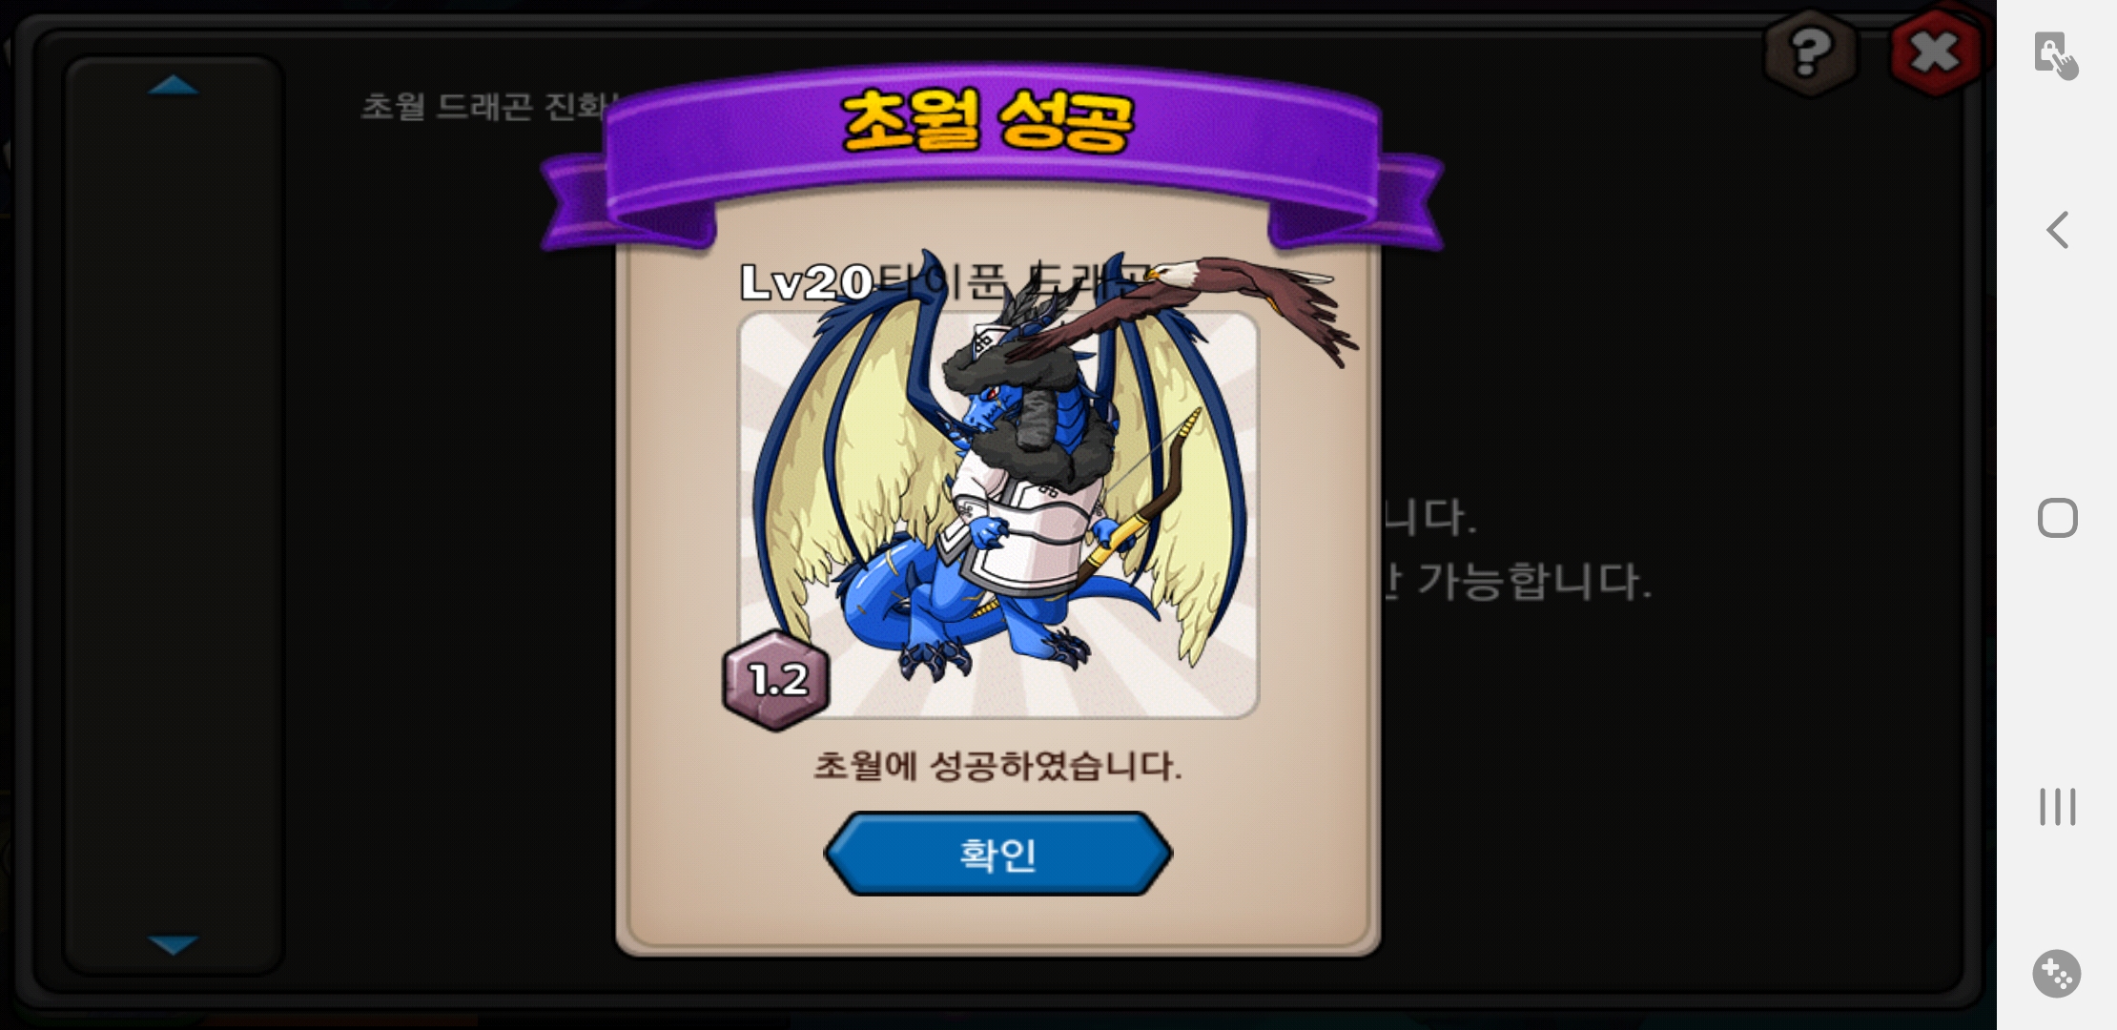Tap the touch lock icon in side bar
2117x1030 pixels.
pyautogui.click(x=2056, y=55)
